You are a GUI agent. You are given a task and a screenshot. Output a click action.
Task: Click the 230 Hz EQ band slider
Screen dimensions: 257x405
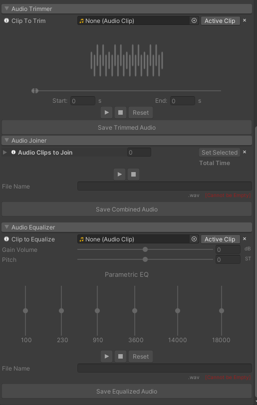(x=61, y=311)
